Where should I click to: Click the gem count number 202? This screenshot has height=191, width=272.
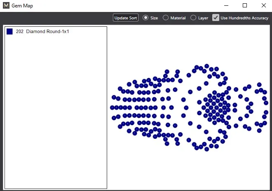click(19, 32)
